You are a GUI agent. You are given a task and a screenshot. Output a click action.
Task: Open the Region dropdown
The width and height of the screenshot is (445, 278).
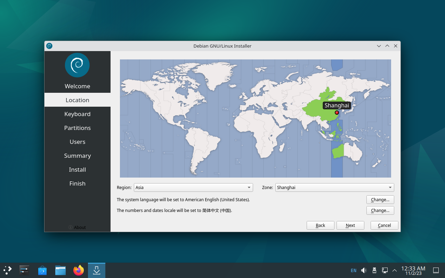(x=193, y=188)
